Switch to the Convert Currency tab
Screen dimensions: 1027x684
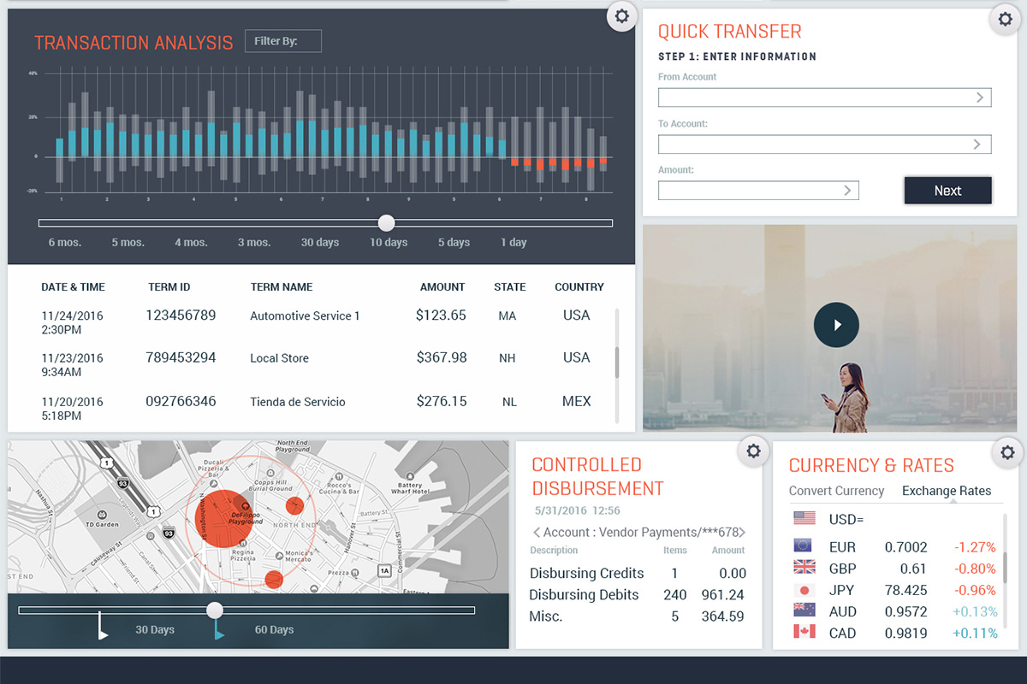(x=836, y=491)
